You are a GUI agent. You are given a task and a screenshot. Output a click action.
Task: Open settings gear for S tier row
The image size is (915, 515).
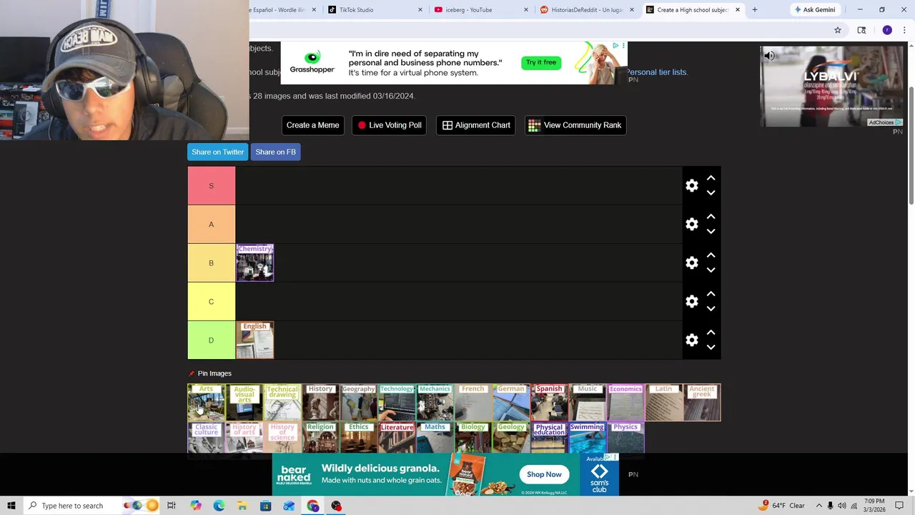point(691,186)
